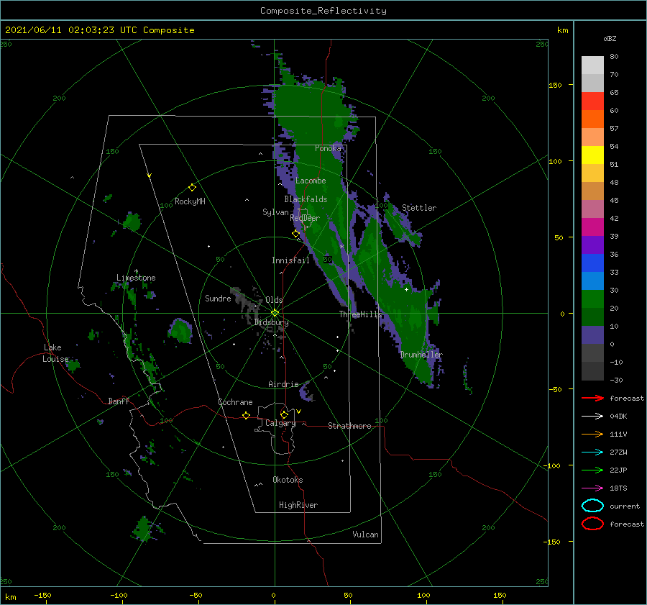Click the Vulcan town label
The height and width of the screenshot is (605, 647).
[x=365, y=535]
